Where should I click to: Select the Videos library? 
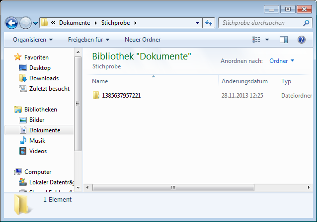[38, 151]
